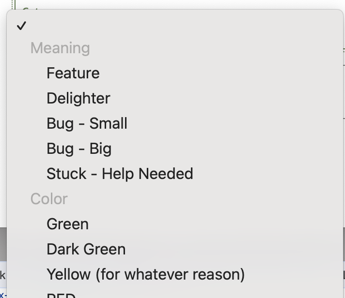Click the Color group header label
This screenshot has height=298, width=345.
click(x=49, y=199)
